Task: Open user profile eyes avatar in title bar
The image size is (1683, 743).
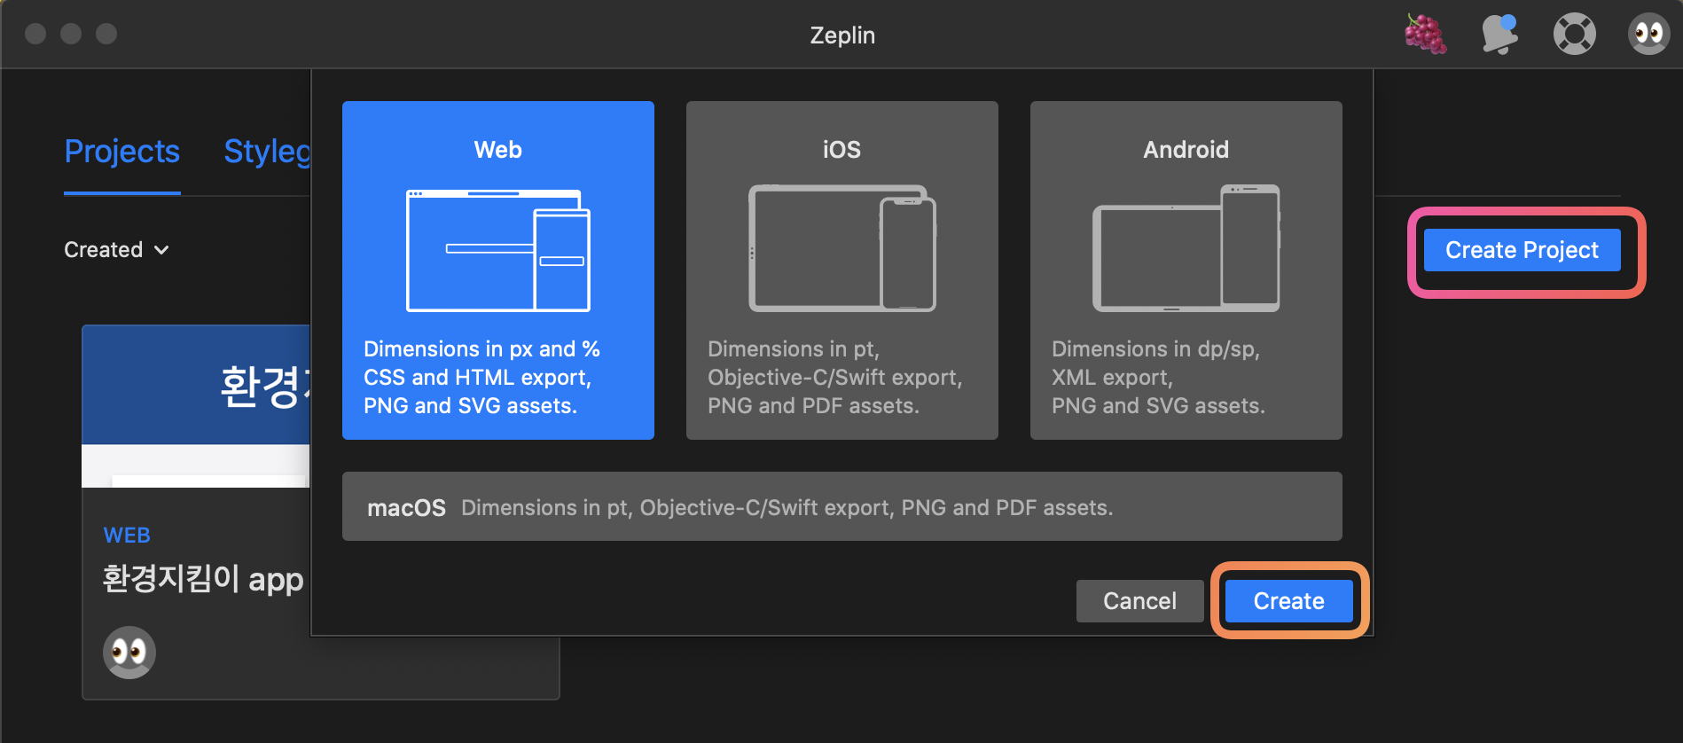Action: (x=1649, y=35)
